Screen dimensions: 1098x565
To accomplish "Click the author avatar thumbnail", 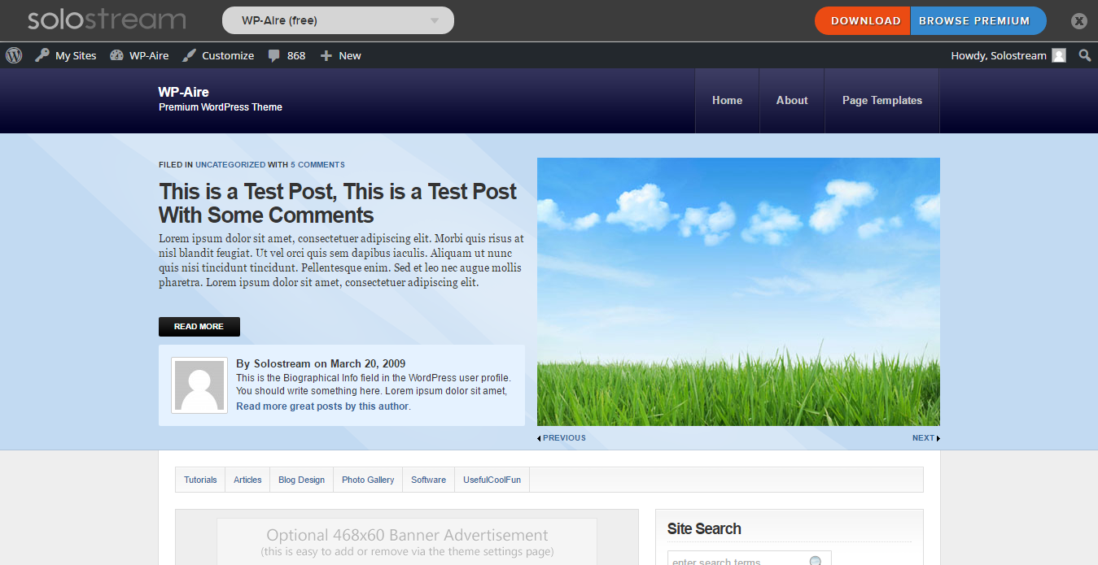I will [199, 385].
